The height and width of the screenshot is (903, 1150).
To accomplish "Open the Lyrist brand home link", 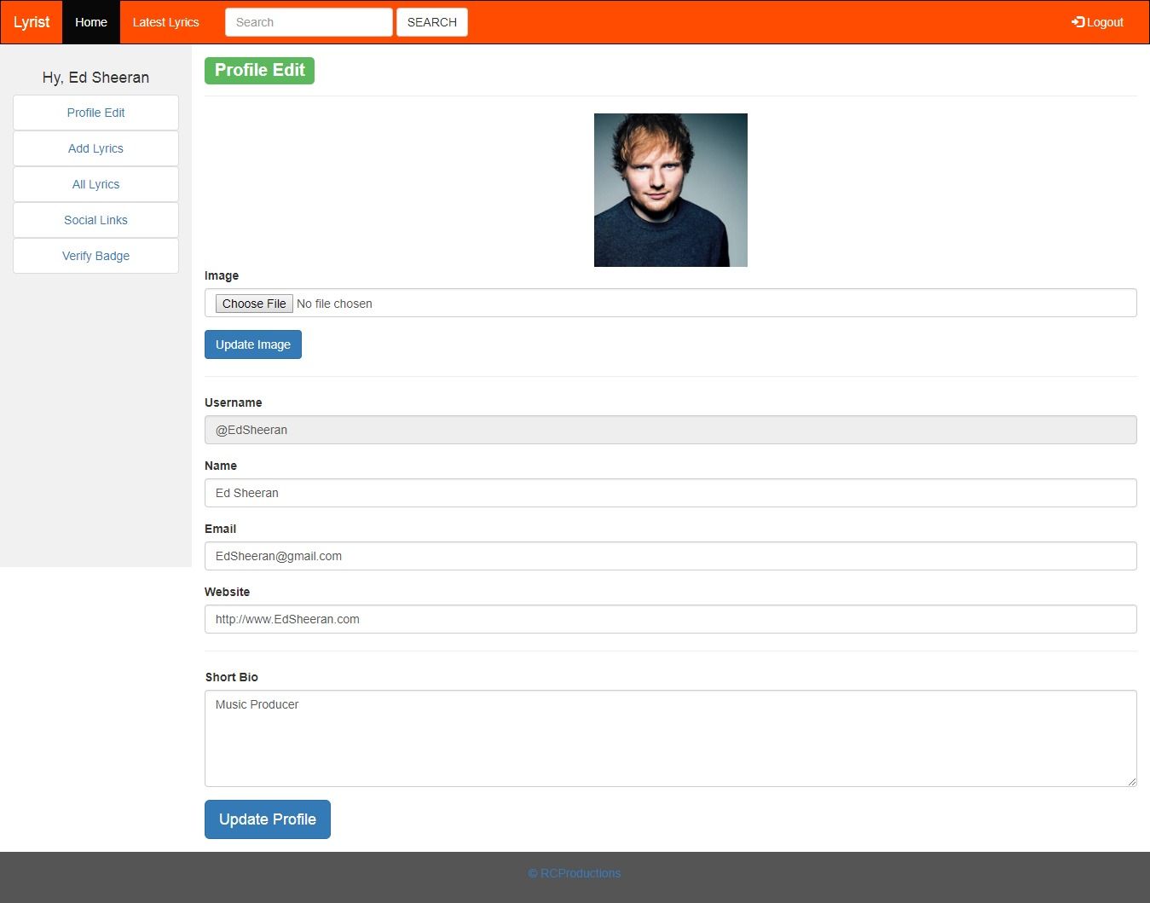I will pyautogui.click(x=32, y=22).
